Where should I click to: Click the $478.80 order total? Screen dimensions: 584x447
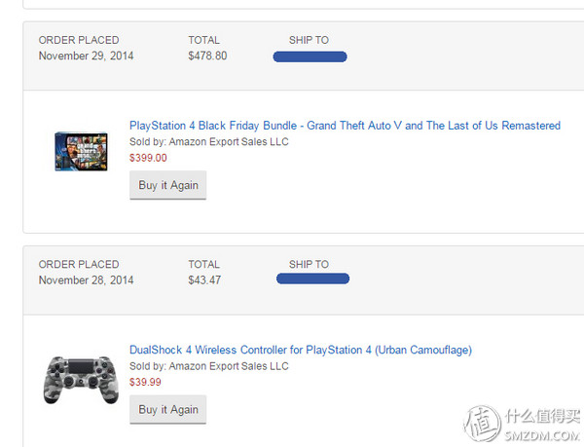tap(207, 56)
